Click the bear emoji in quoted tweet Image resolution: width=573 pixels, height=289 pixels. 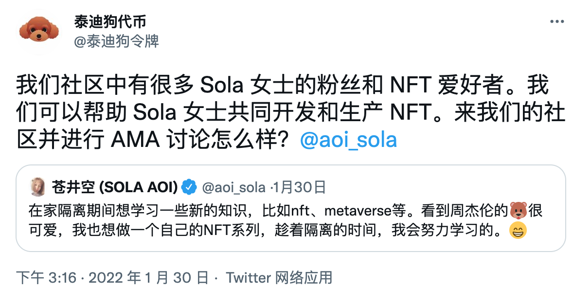click(519, 211)
